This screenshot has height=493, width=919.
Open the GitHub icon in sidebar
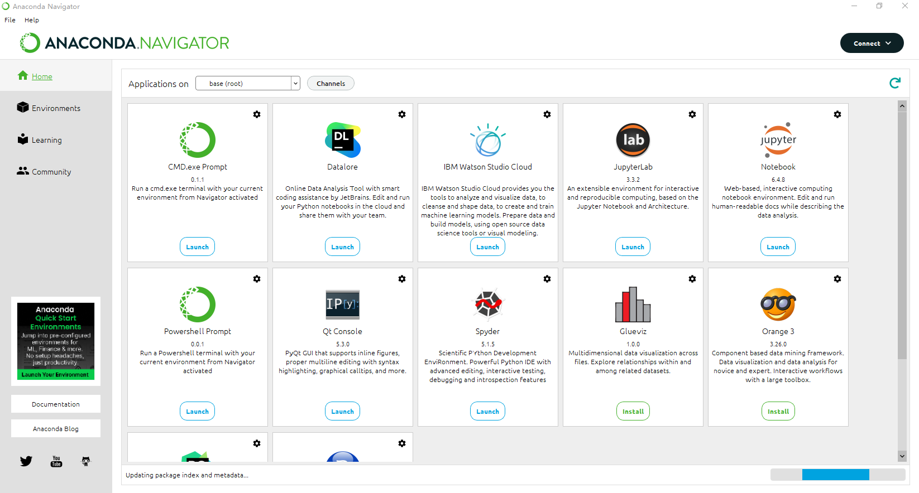(86, 461)
